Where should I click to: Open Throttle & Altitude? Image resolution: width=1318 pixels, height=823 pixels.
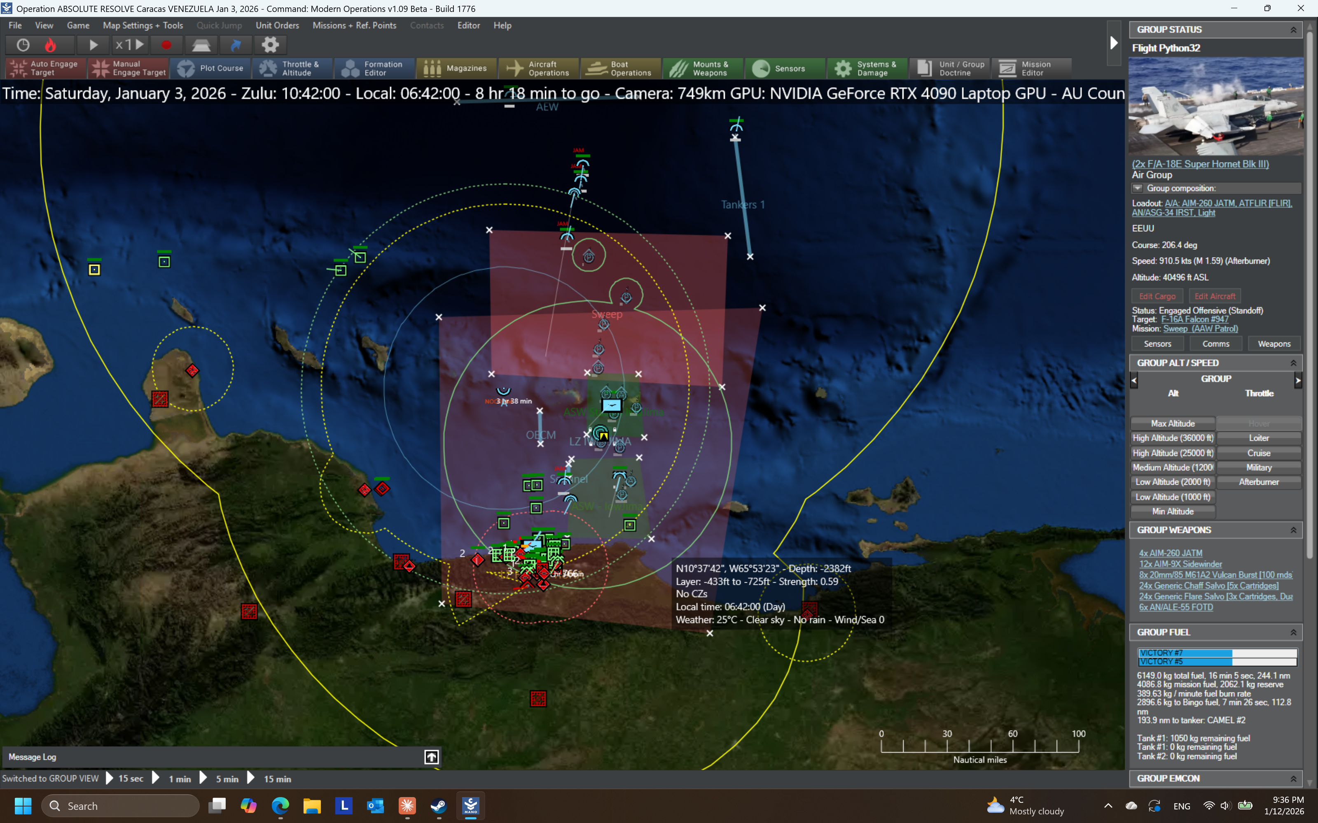[292, 69]
